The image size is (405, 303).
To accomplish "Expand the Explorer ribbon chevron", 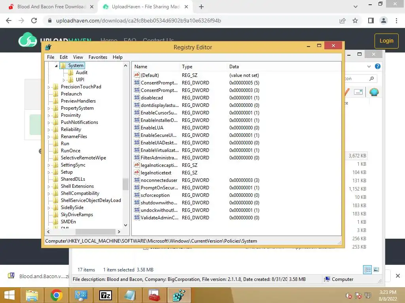I will (369, 66).
